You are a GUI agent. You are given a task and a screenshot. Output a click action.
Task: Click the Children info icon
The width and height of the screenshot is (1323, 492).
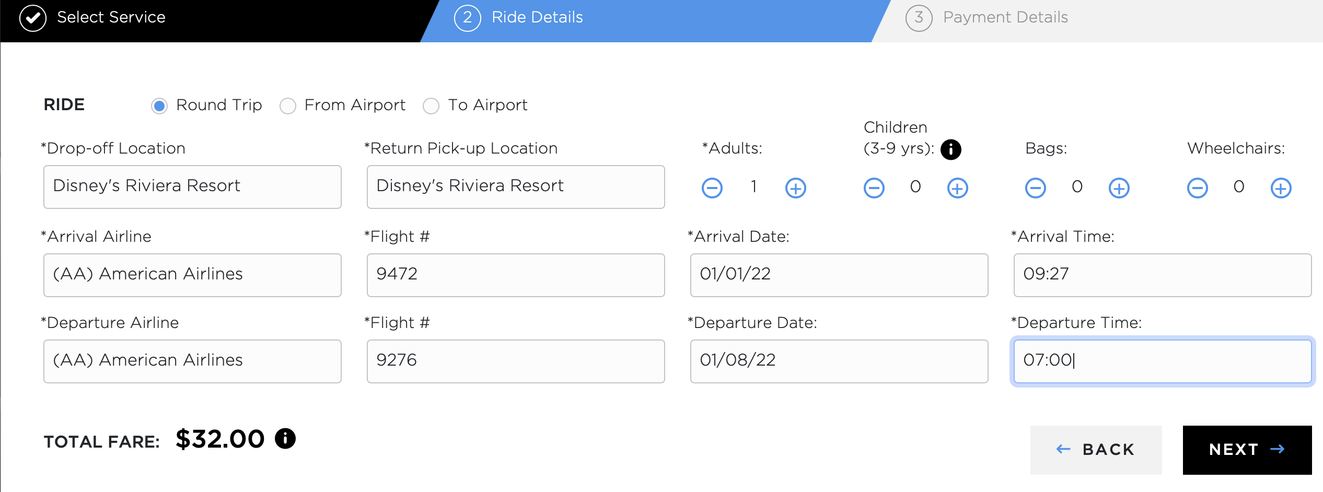tap(950, 149)
